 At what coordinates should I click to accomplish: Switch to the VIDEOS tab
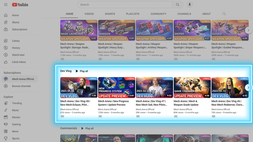point(89,14)
